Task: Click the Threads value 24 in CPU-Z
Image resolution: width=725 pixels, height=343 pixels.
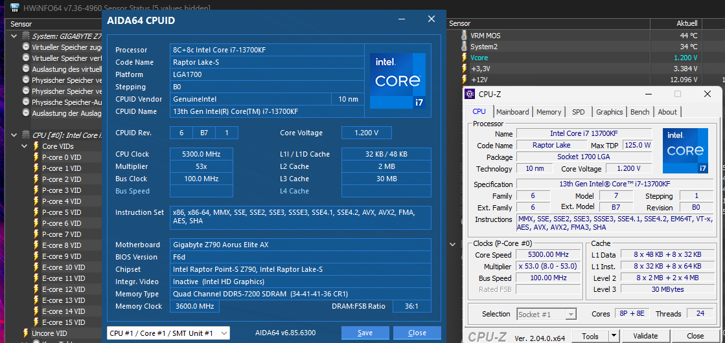Action: pos(700,313)
